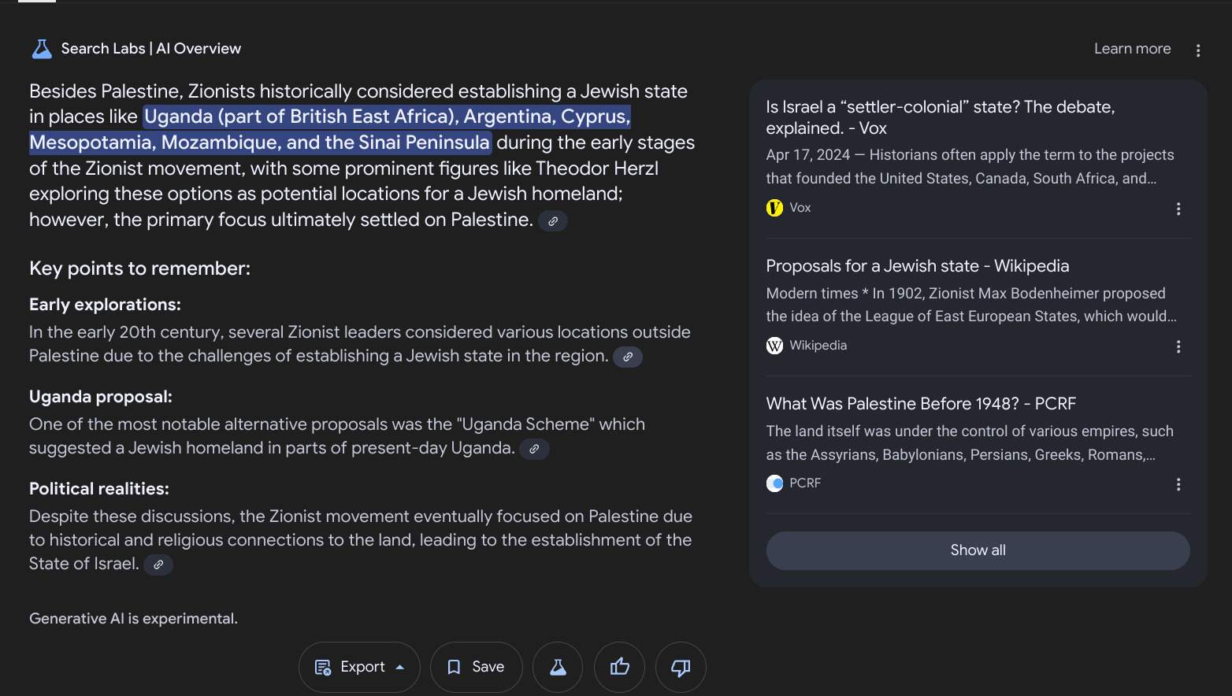This screenshot has width=1232, height=696.
Task: Open more options for PCRF source
Action: [1178, 484]
